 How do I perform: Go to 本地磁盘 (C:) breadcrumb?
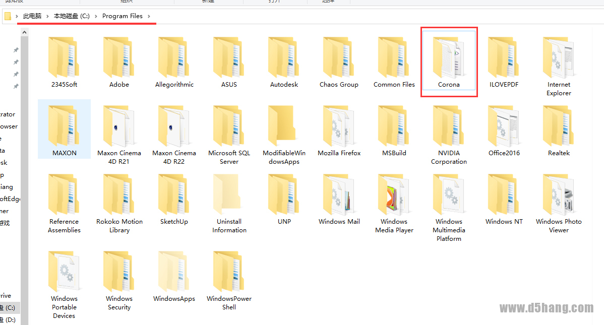(x=72, y=16)
